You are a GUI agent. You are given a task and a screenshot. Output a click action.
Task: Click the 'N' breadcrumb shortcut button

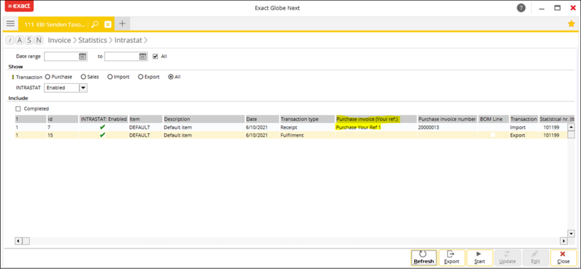point(39,40)
